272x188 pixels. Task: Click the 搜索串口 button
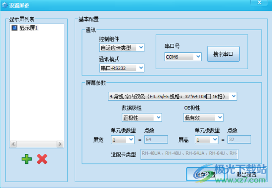pyautogui.click(x=223, y=54)
